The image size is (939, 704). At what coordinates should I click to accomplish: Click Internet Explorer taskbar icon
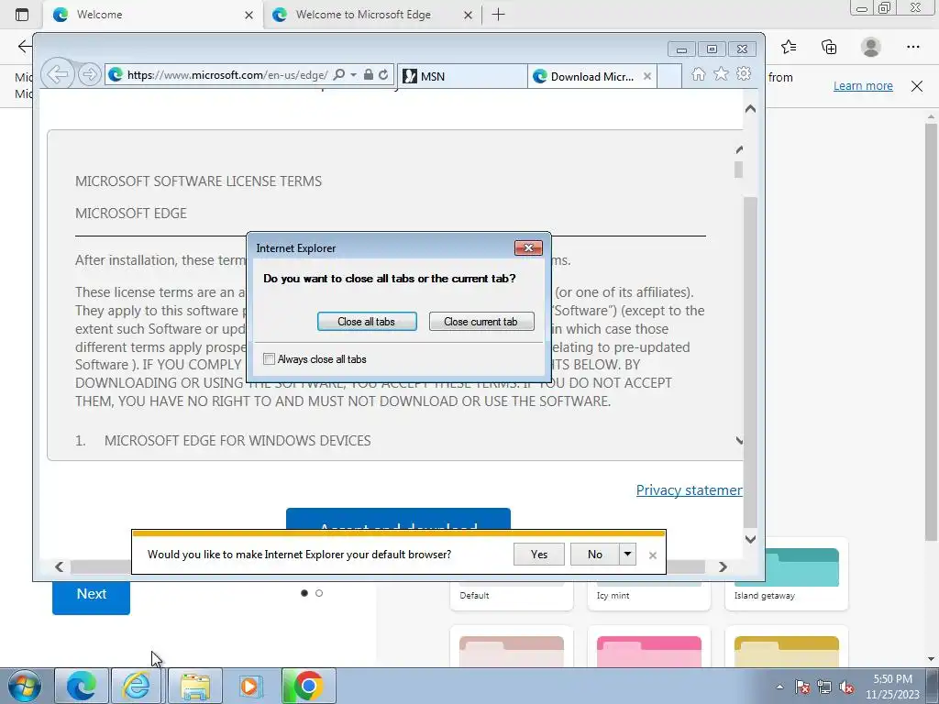click(x=136, y=686)
